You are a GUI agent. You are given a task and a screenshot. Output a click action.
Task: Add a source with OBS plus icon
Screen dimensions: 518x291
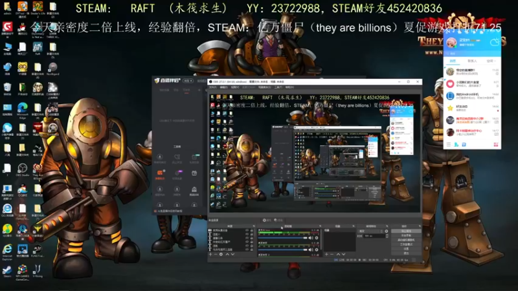click(x=210, y=254)
